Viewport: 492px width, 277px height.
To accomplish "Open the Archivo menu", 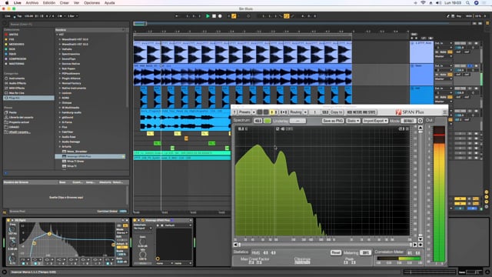I will (x=32, y=3).
